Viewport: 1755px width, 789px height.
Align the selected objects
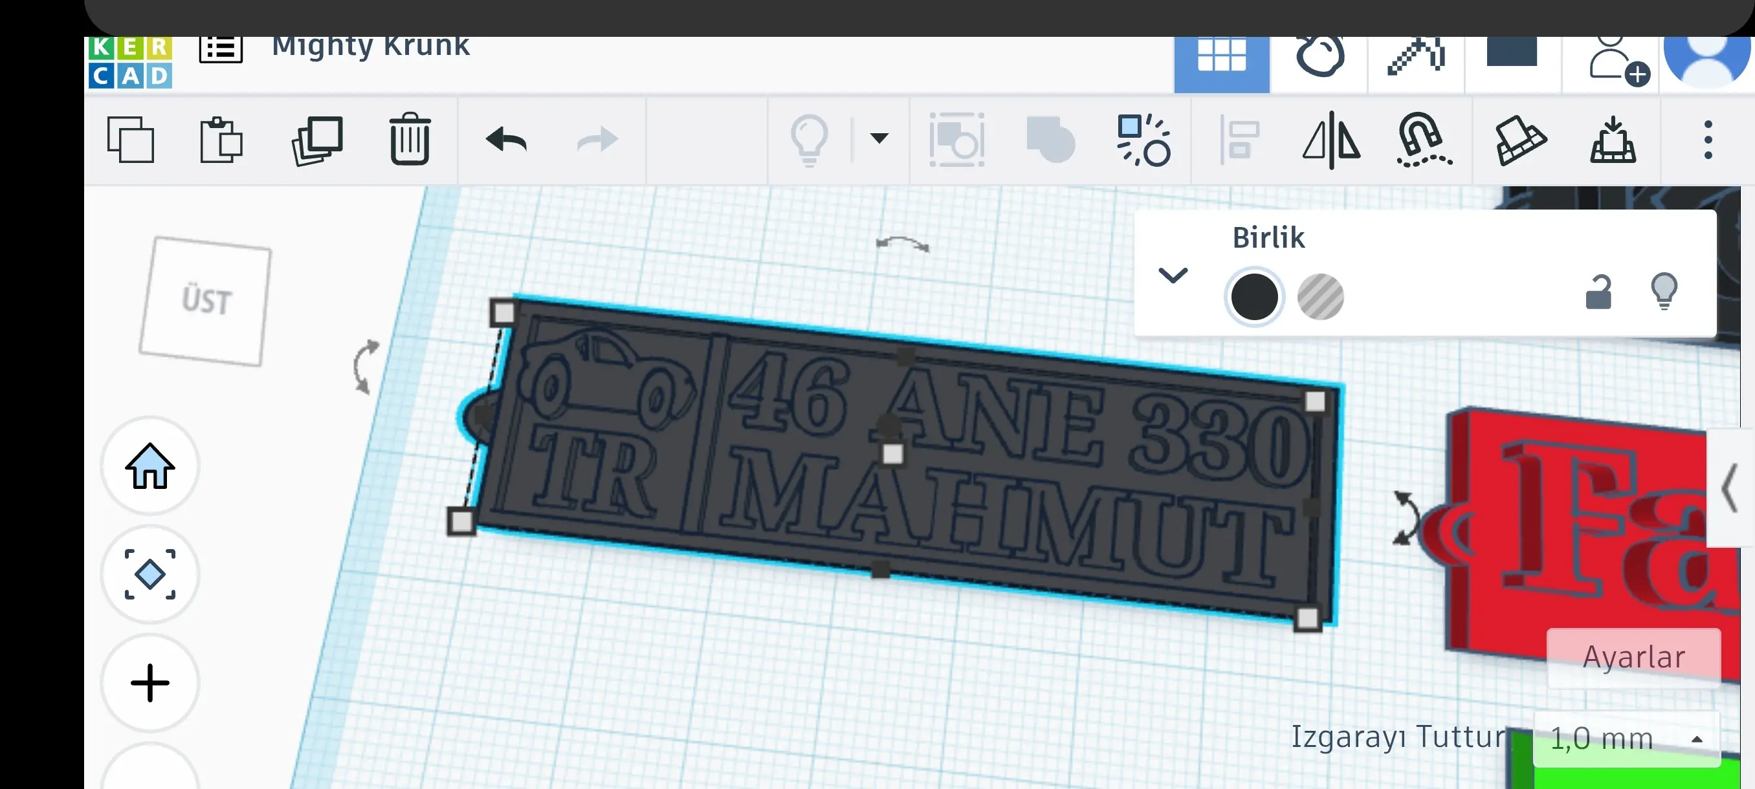click(1239, 140)
